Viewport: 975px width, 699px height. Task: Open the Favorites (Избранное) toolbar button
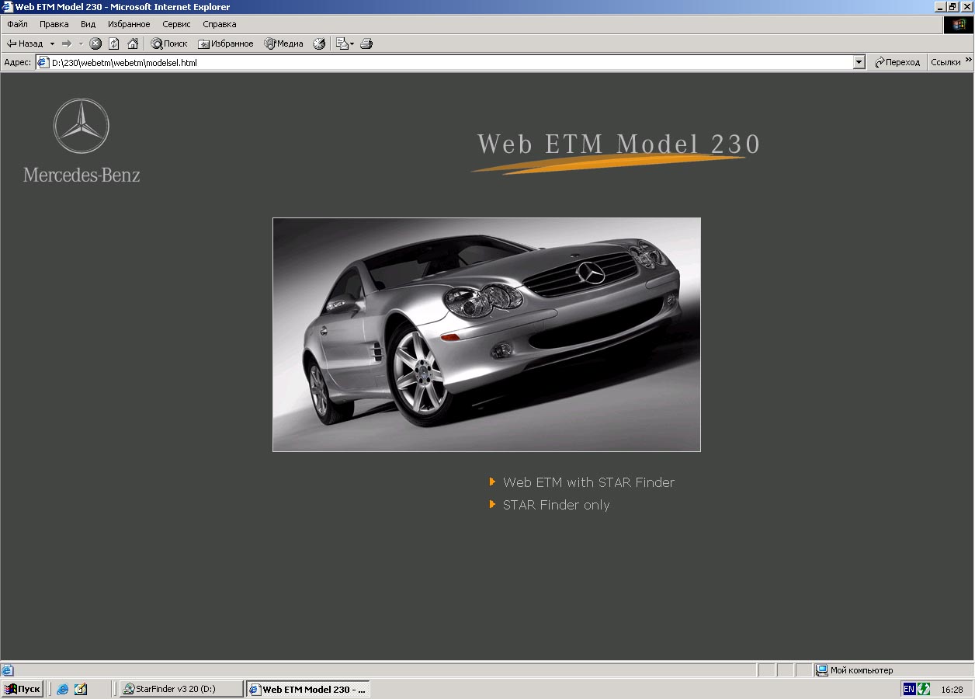coord(226,43)
